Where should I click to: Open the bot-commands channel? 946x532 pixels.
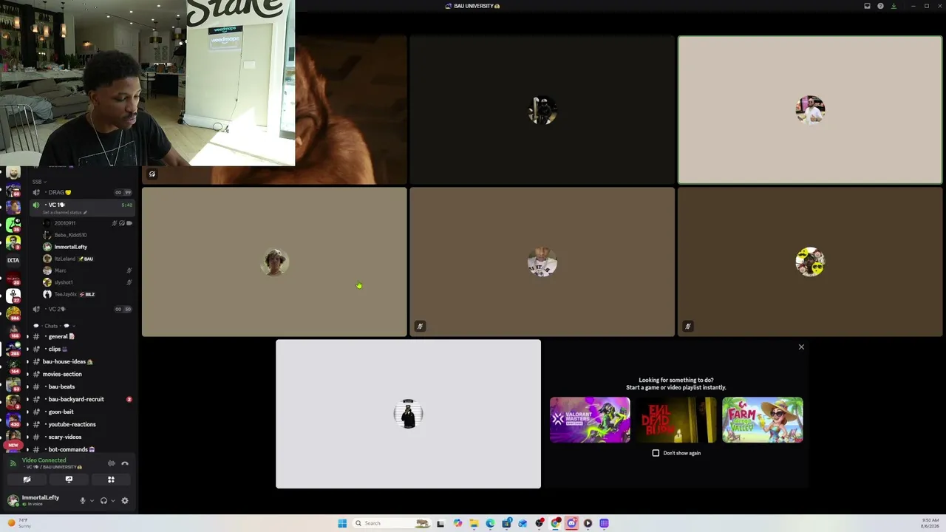click(x=81, y=449)
